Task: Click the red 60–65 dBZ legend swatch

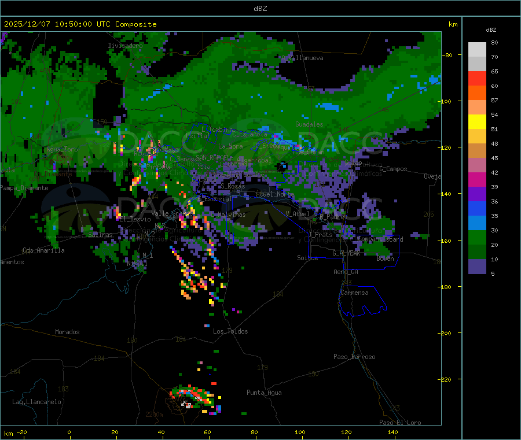Action: 477,78
